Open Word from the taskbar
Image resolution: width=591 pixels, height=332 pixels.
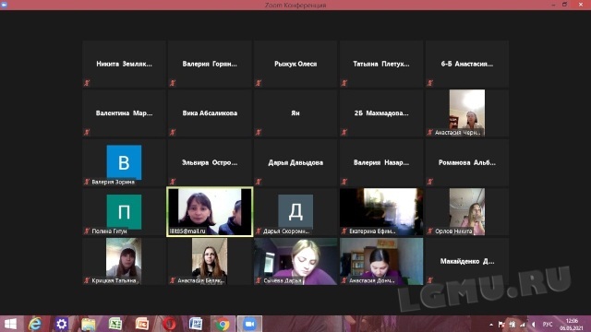point(196,324)
